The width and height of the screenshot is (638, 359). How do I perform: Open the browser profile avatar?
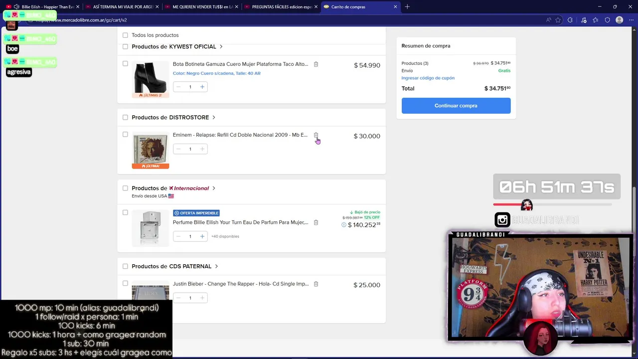(x=620, y=20)
